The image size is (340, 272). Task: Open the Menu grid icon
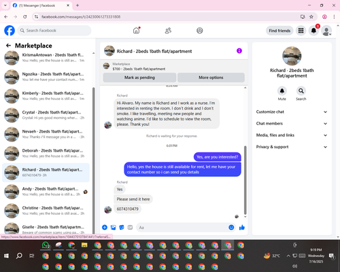[x=301, y=31]
